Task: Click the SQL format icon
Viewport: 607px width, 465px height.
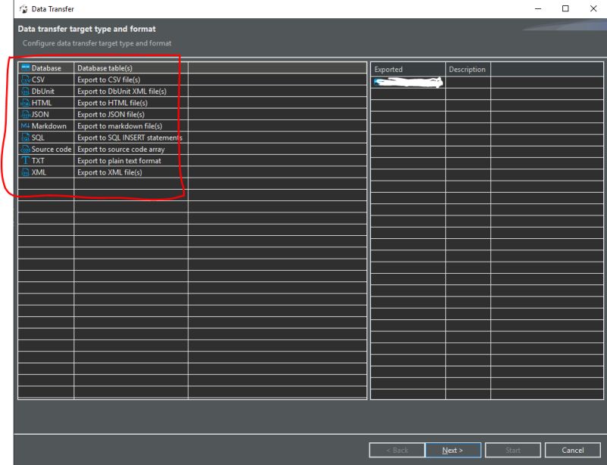Action: [25, 137]
